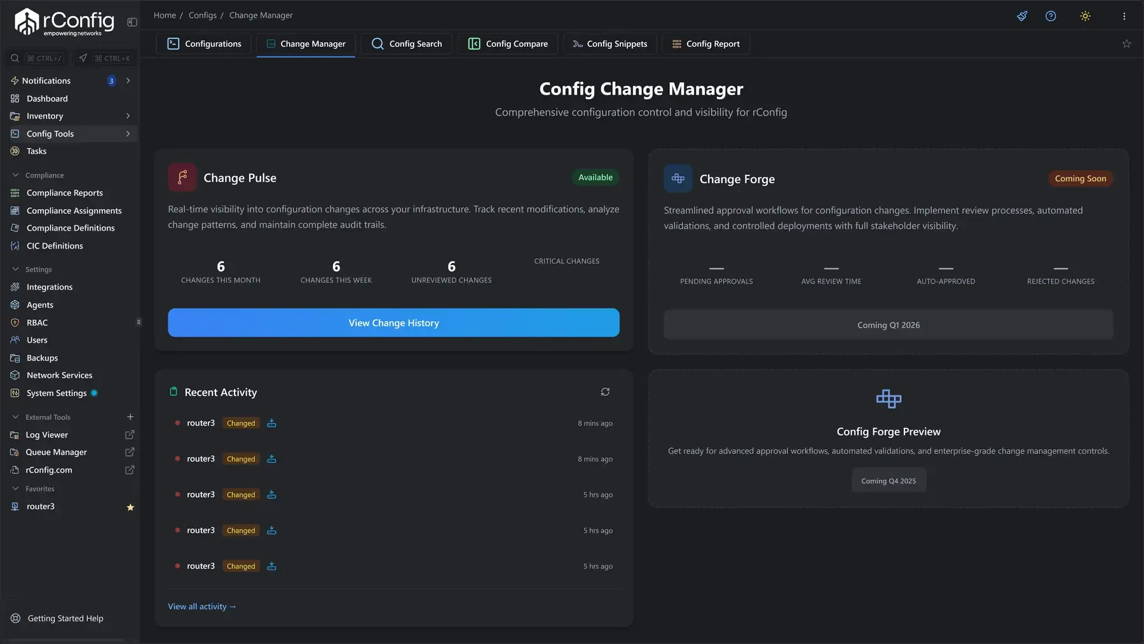Open rConfig.com external link icon
The width and height of the screenshot is (1144, 644).
tap(130, 470)
